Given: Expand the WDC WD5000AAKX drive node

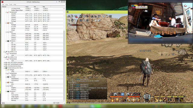Looking at the screenshot, I should click(5, 64).
